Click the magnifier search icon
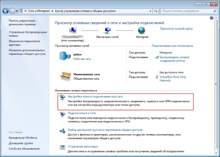 (215, 11)
